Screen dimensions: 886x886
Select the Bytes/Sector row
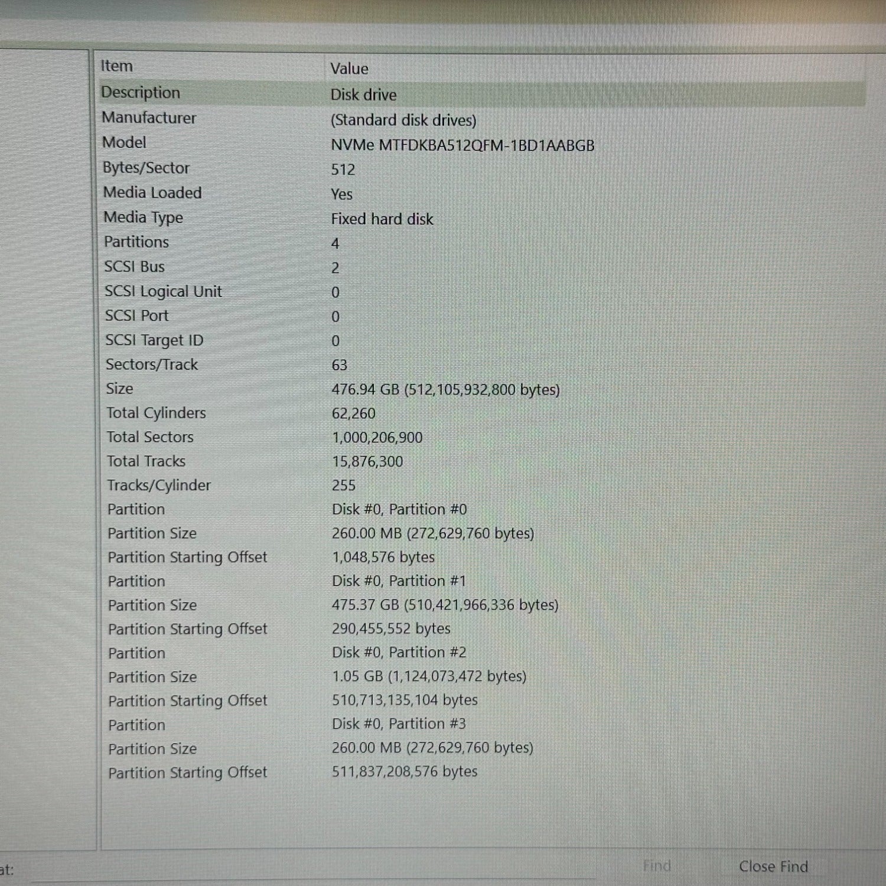[x=146, y=168]
